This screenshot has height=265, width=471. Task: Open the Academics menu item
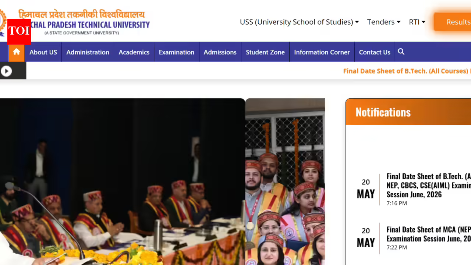[x=134, y=52]
